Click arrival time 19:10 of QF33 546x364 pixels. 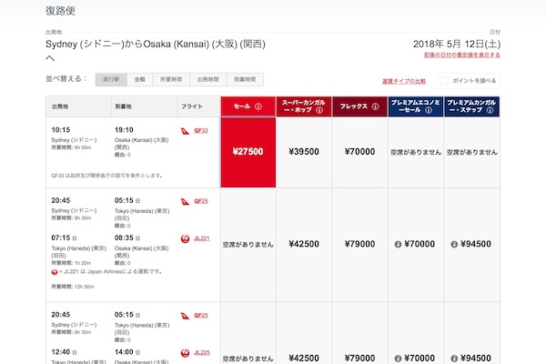pyautogui.click(x=124, y=130)
